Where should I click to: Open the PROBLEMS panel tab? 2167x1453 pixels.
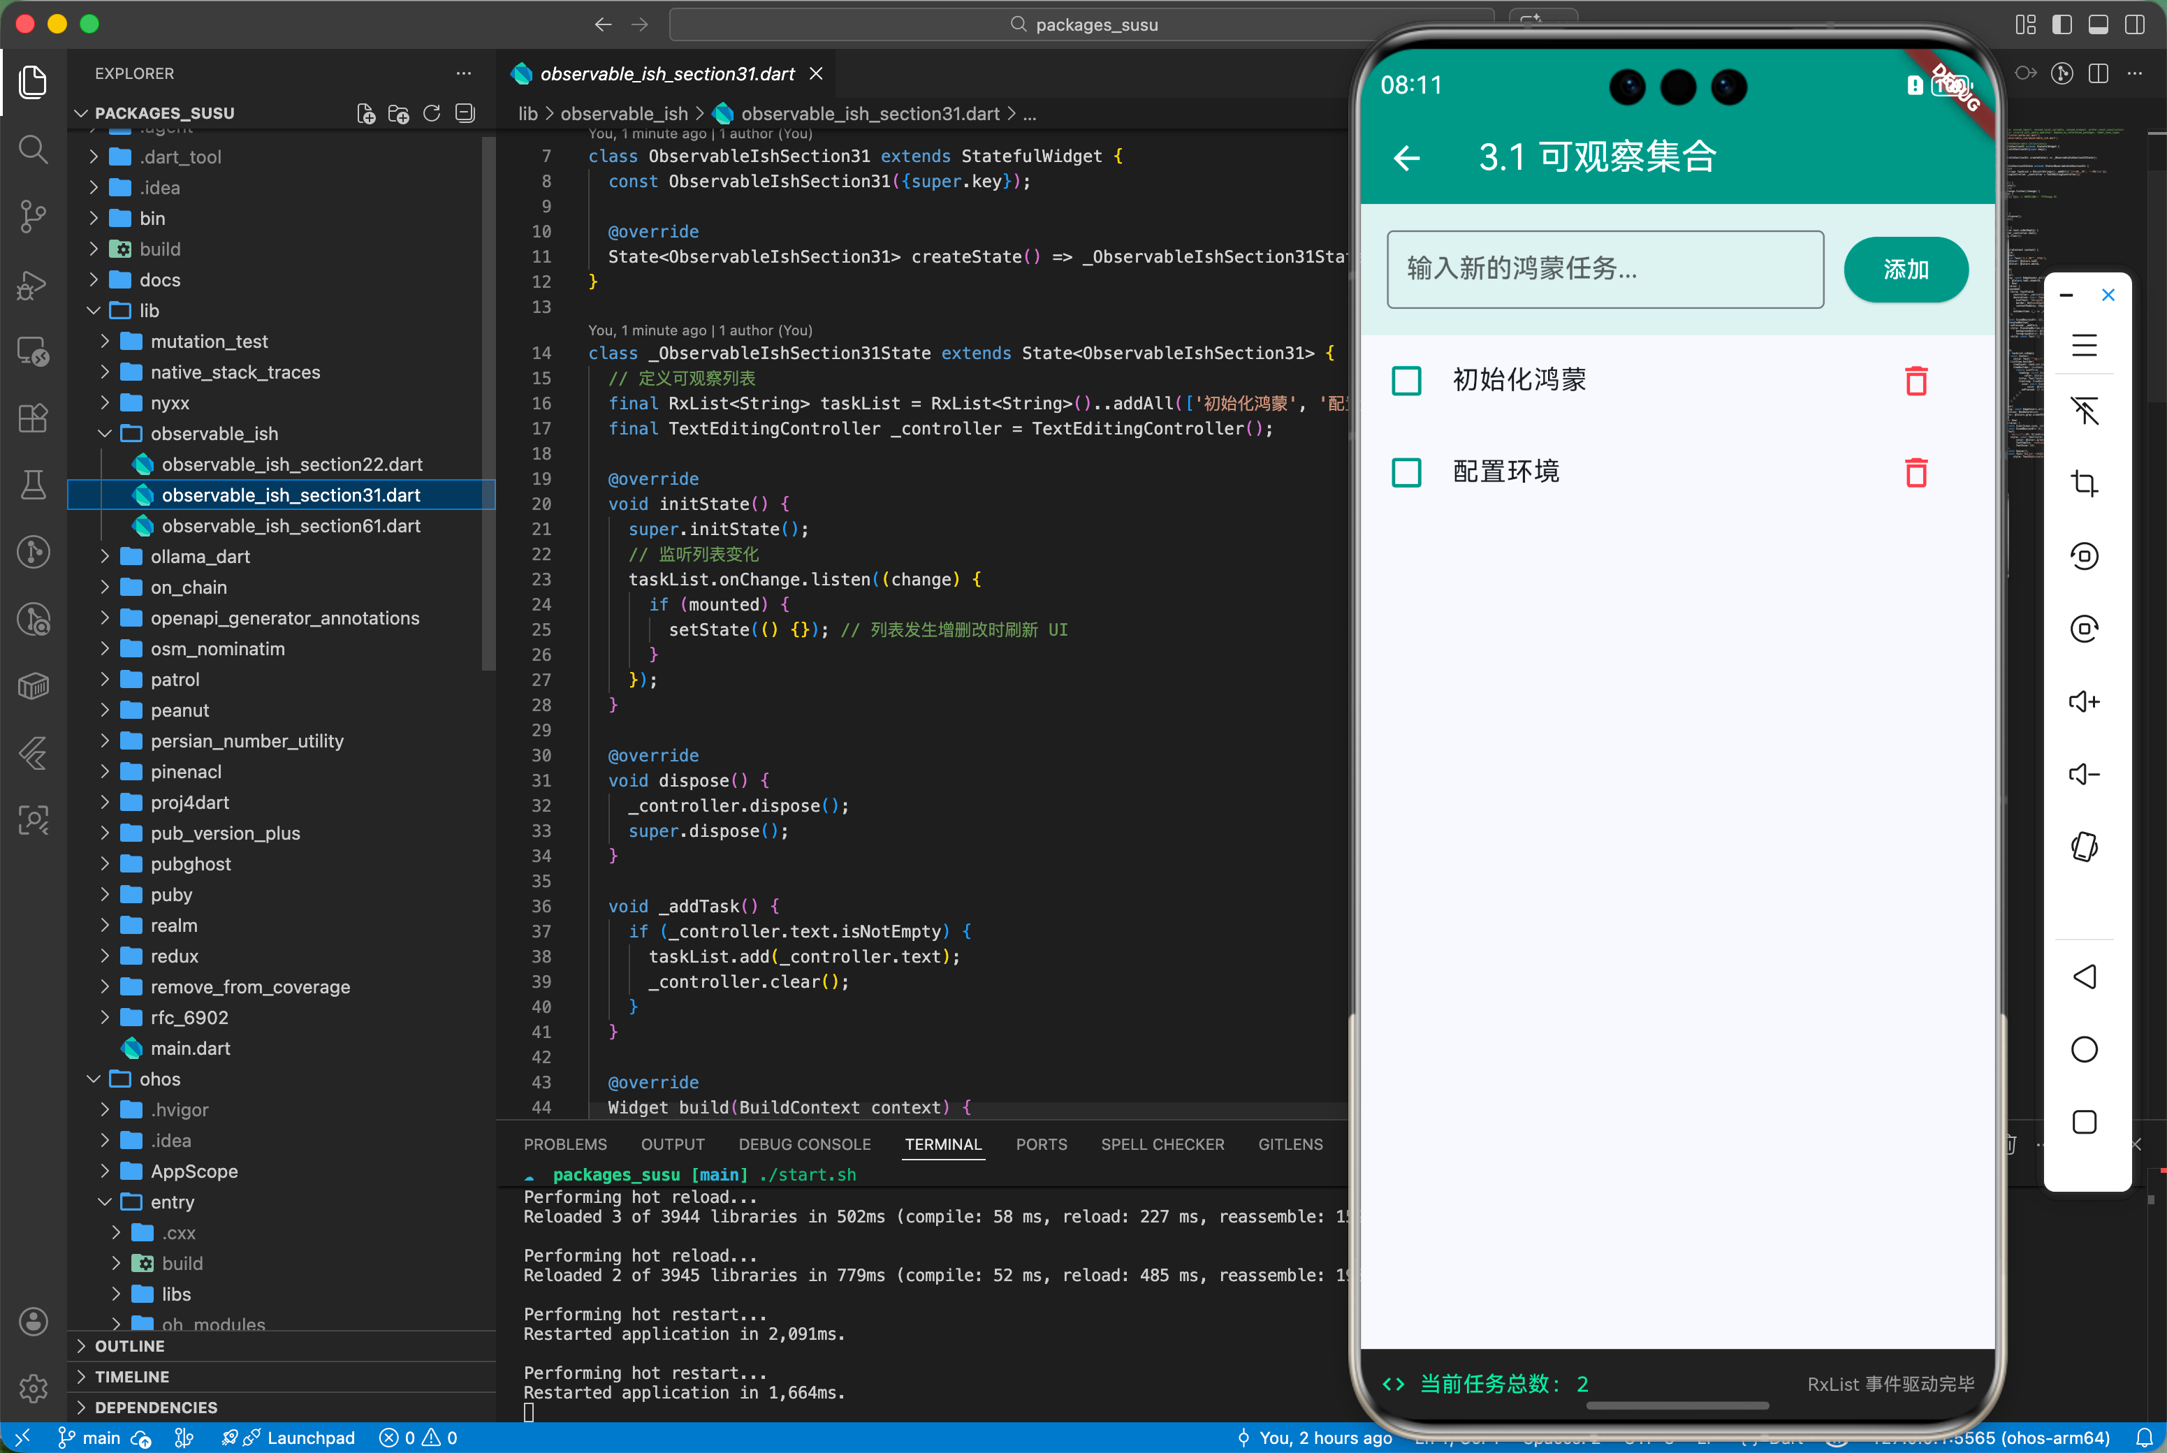565,1144
